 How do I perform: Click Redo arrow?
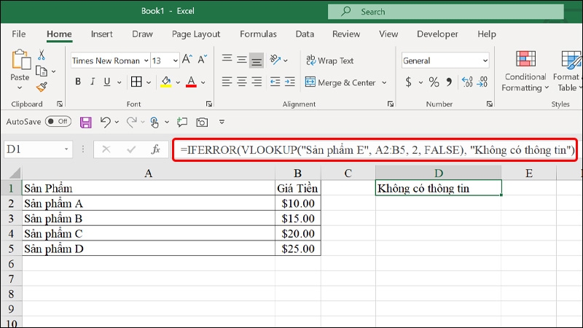(132, 122)
